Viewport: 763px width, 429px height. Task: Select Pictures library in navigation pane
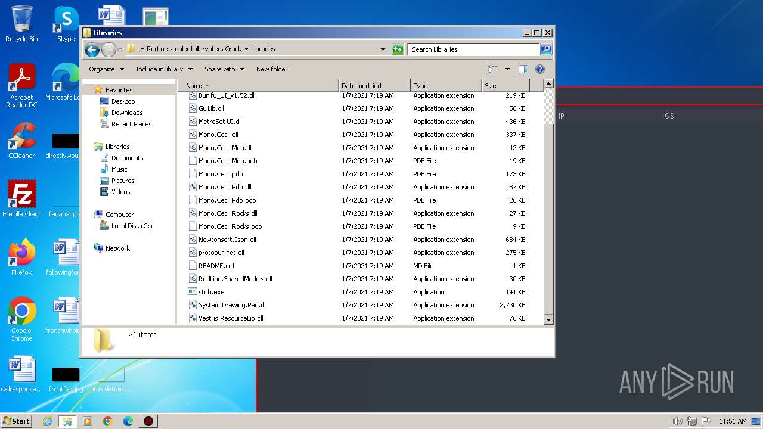[123, 181]
